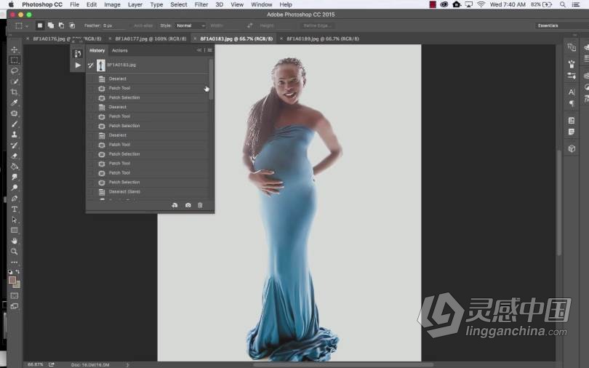Image resolution: width=589 pixels, height=368 pixels.
Task: Open the status bar info arrow menu
Action: point(127,364)
